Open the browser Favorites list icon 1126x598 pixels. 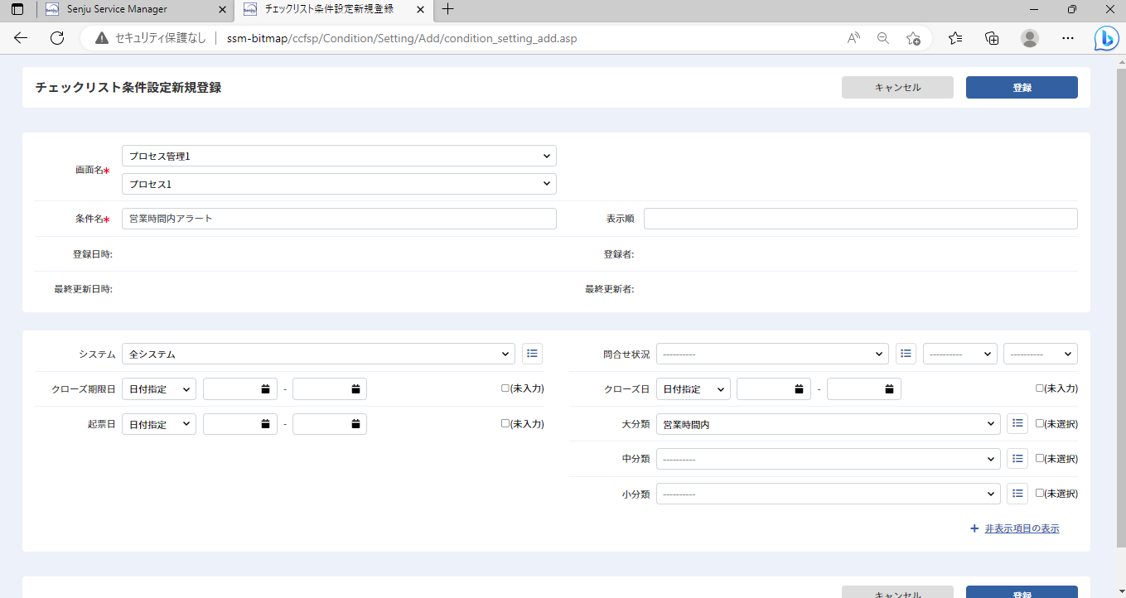click(955, 38)
